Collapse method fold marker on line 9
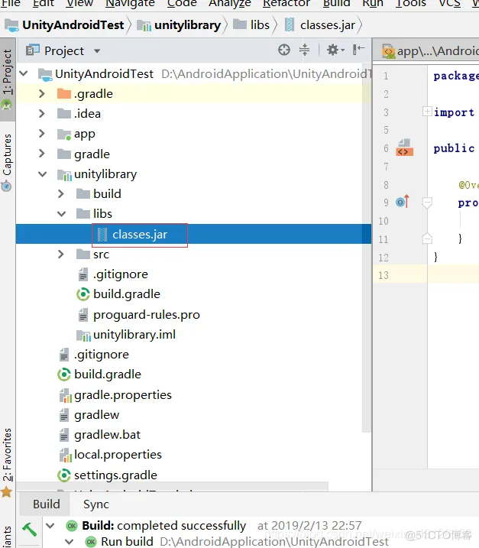This screenshot has width=479, height=548. coord(427,203)
